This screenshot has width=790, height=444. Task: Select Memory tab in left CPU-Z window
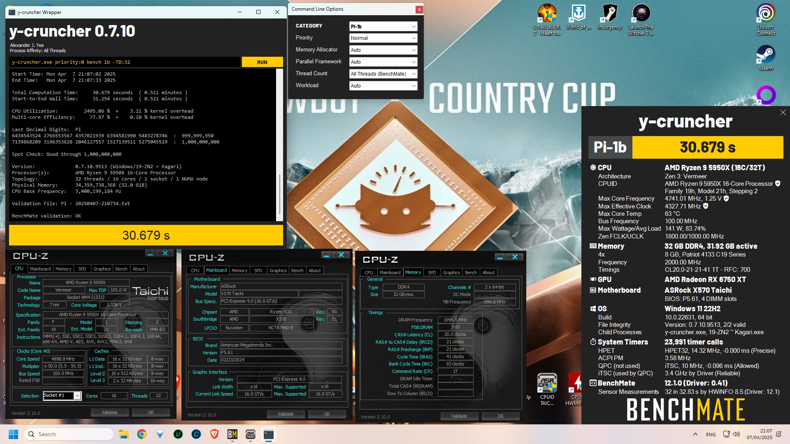point(63,269)
